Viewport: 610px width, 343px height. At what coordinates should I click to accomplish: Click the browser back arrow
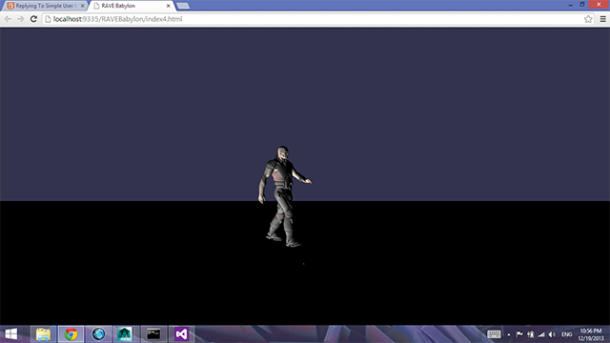8,19
